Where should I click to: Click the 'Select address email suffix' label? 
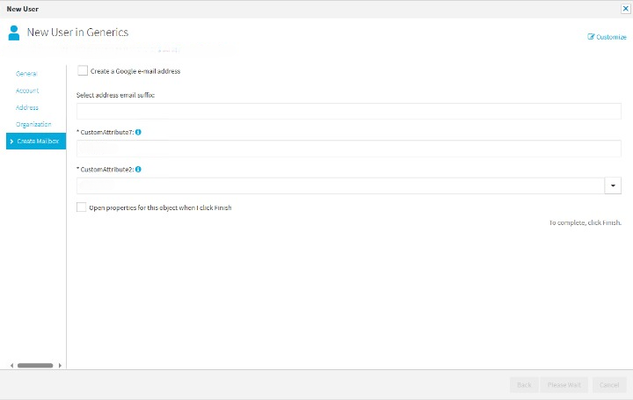click(115, 95)
